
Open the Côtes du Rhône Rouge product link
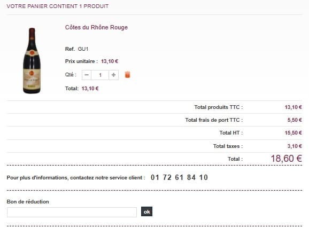pos(96,27)
